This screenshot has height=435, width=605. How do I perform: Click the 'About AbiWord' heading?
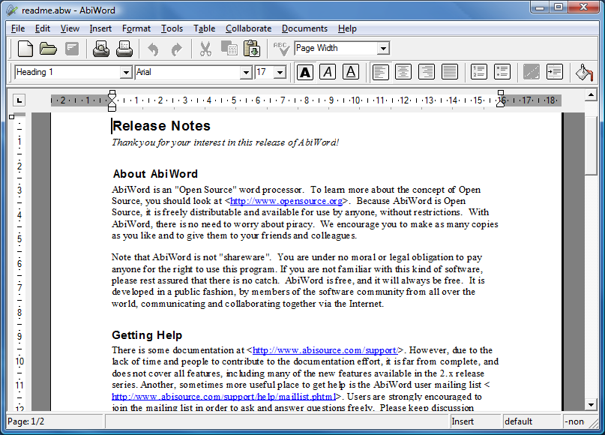coord(155,174)
